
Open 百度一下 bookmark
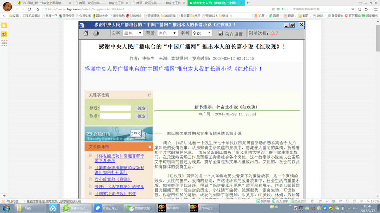[50, 16]
